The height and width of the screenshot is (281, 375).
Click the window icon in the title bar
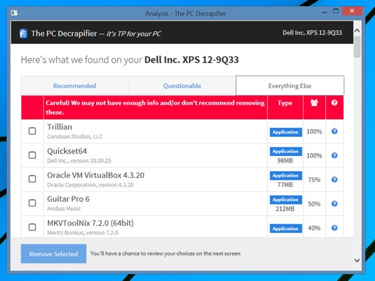click(x=14, y=12)
